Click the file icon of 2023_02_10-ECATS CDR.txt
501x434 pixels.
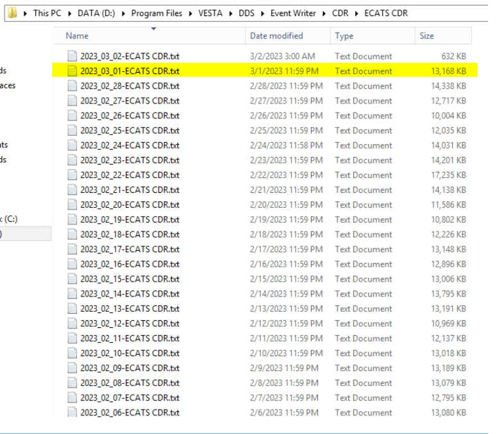[x=72, y=353]
